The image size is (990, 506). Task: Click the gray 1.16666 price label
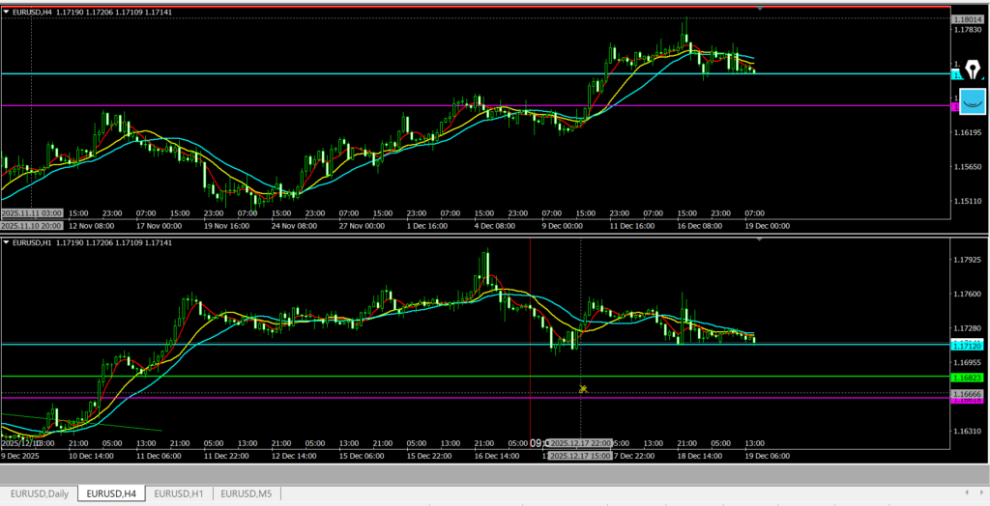click(x=967, y=394)
